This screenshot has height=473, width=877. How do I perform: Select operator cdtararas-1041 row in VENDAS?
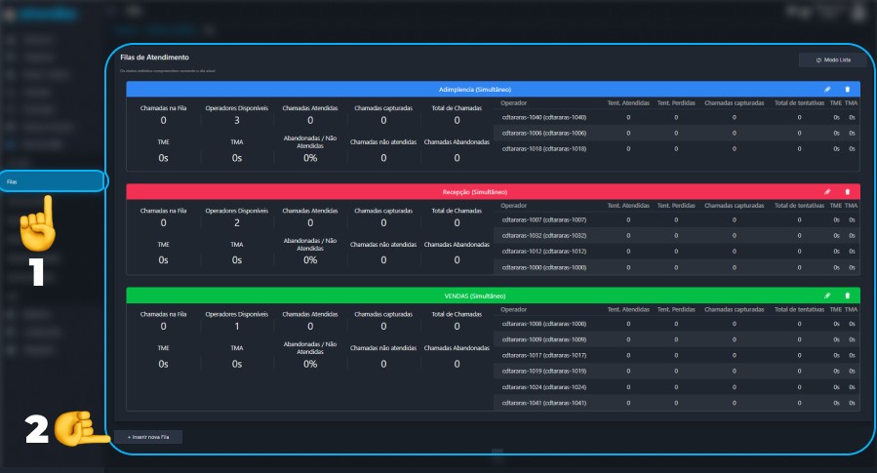(x=677, y=403)
